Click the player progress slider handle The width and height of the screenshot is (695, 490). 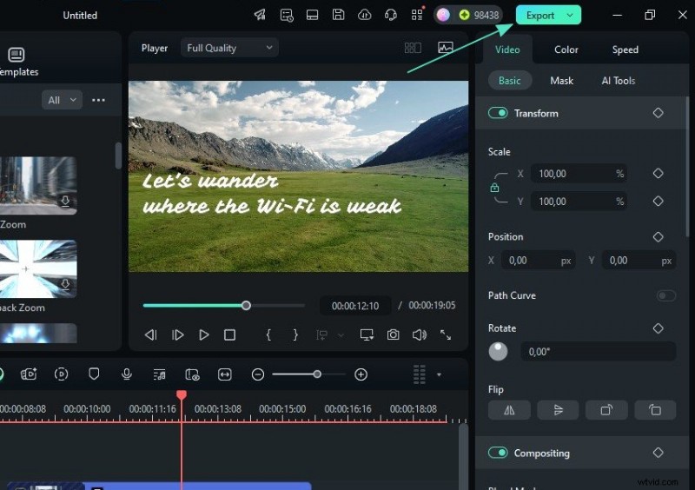(246, 306)
